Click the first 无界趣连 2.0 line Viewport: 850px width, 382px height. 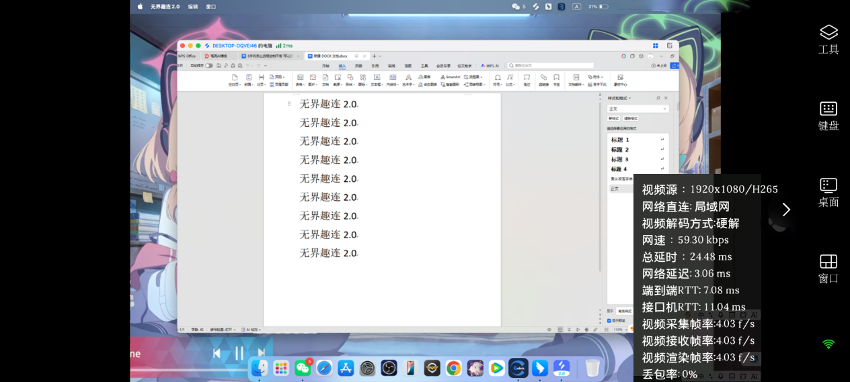click(328, 104)
